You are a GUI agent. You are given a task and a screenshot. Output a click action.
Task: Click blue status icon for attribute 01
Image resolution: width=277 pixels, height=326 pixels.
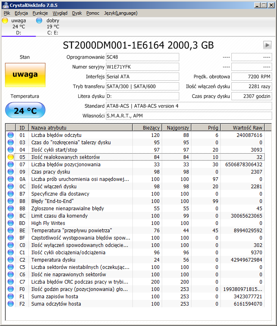click(x=11, y=135)
